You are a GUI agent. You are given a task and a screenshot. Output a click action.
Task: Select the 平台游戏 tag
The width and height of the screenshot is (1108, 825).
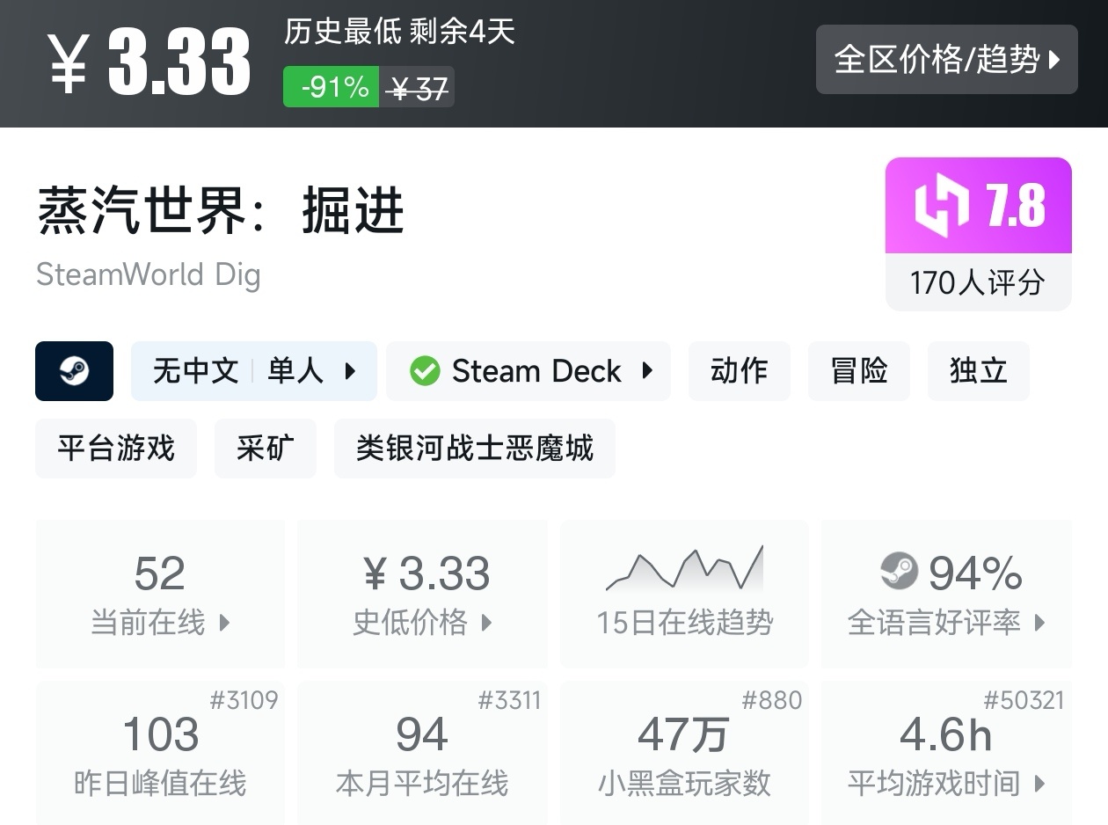coord(116,449)
